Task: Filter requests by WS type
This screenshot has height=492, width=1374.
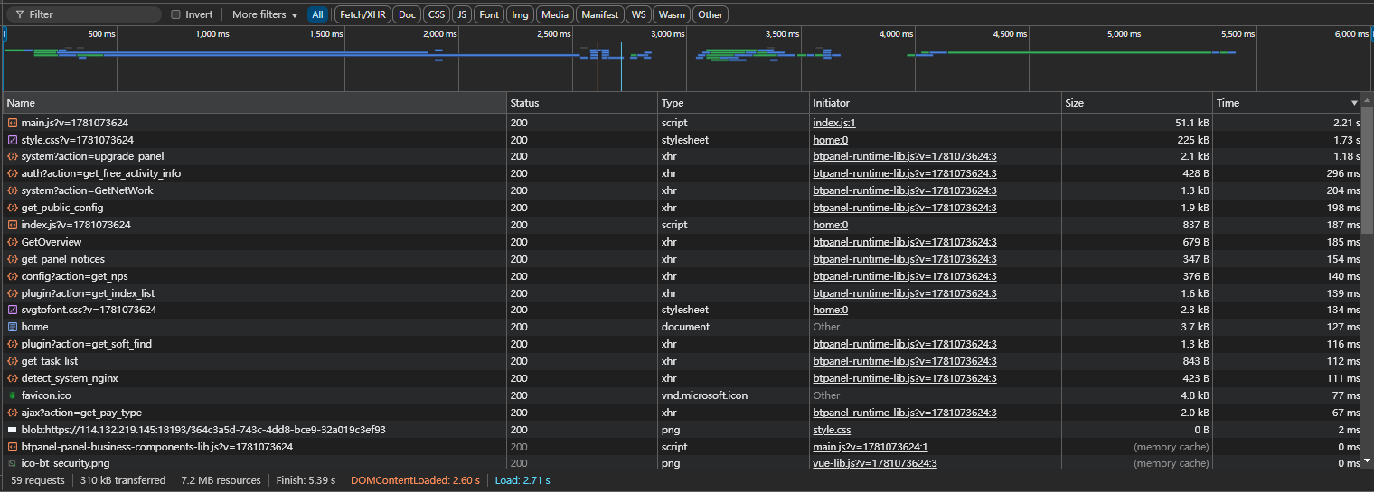Action: tap(639, 14)
